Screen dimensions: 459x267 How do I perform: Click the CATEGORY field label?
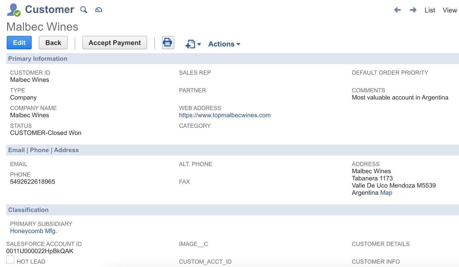195,126
